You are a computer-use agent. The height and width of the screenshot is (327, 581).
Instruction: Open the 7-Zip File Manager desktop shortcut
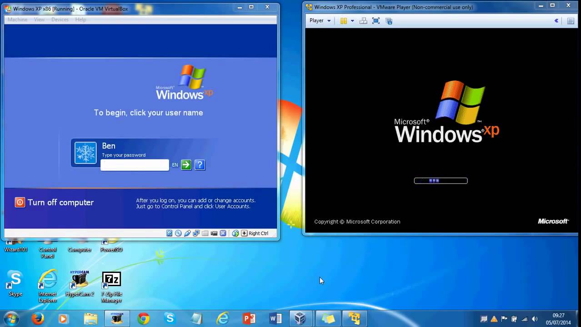point(111,287)
